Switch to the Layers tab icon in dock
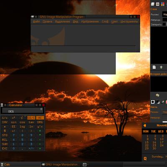 153,4
